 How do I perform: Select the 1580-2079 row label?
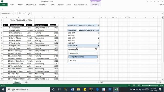pyautogui.click(x=73, y=33)
